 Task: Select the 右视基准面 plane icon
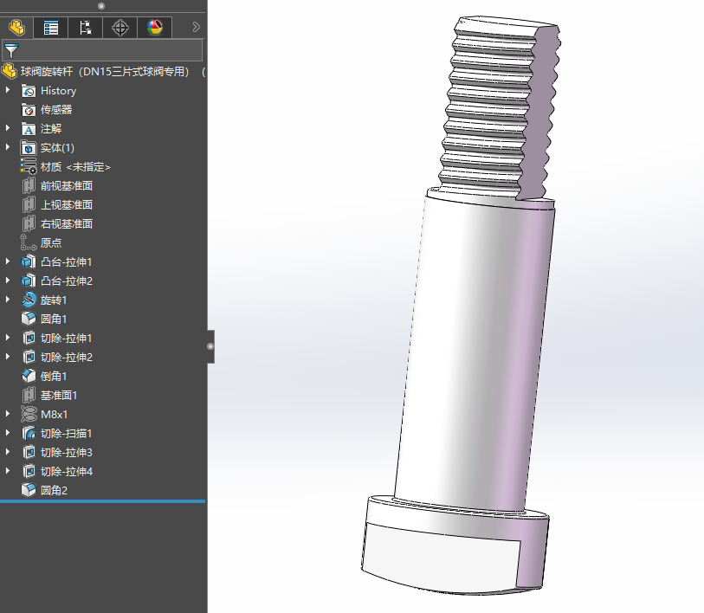(29, 223)
